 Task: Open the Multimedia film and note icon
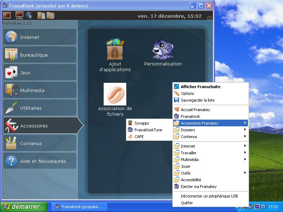pyautogui.click(x=12, y=90)
